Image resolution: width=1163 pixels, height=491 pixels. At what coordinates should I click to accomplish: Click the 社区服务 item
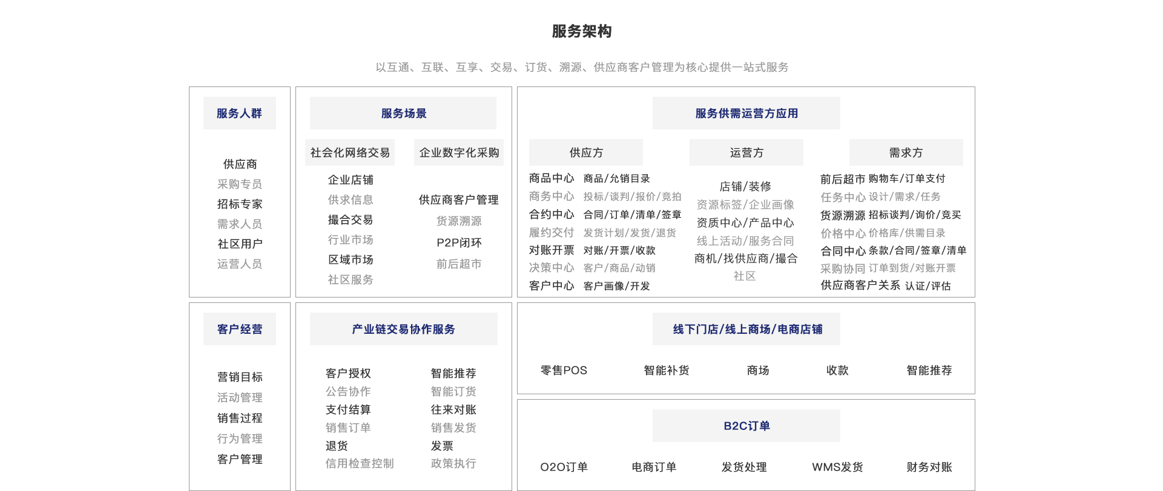tap(351, 279)
